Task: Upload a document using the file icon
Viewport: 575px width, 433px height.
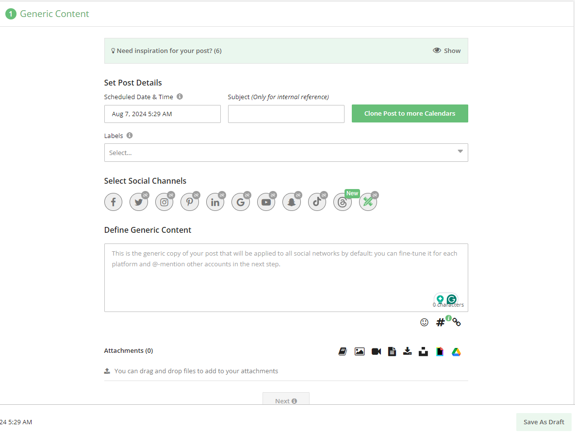Action: [x=392, y=351]
